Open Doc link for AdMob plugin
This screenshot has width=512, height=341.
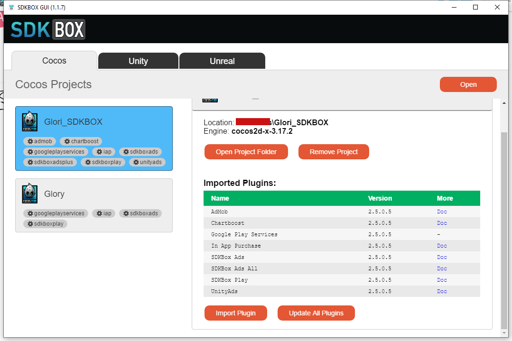click(442, 212)
